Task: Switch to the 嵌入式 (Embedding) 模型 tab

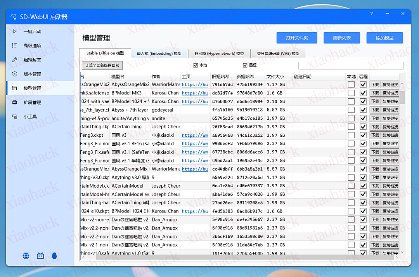Action: [159, 53]
